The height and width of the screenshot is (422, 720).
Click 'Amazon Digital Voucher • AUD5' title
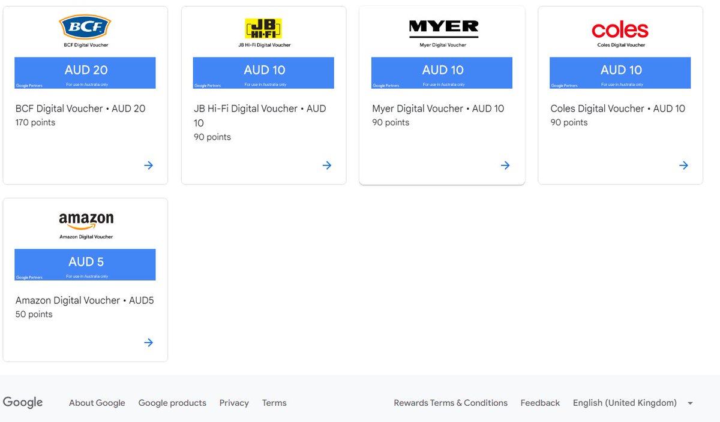point(85,300)
